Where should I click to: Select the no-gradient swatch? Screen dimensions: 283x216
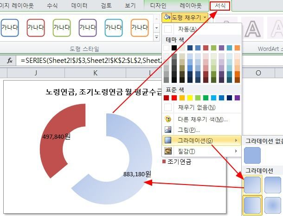pyautogui.click(x=252, y=155)
